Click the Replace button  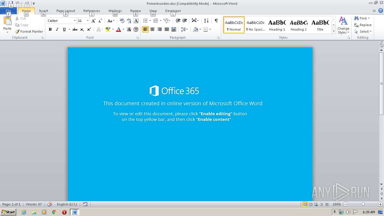(x=363, y=25)
